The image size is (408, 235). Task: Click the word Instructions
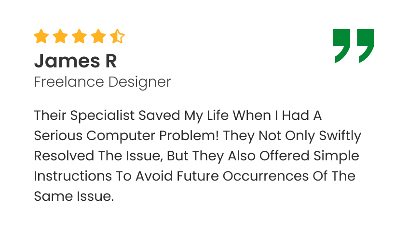[73, 176]
